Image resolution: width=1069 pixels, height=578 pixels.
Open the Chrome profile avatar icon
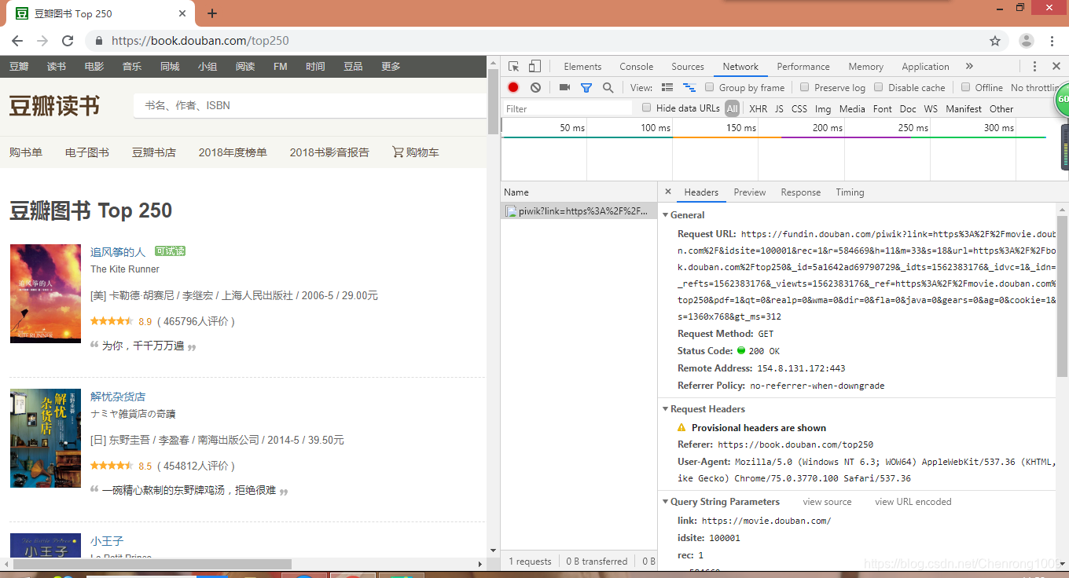pos(1027,41)
